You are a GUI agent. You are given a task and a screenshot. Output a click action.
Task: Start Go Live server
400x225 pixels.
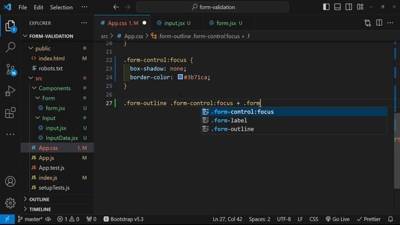point(337,219)
